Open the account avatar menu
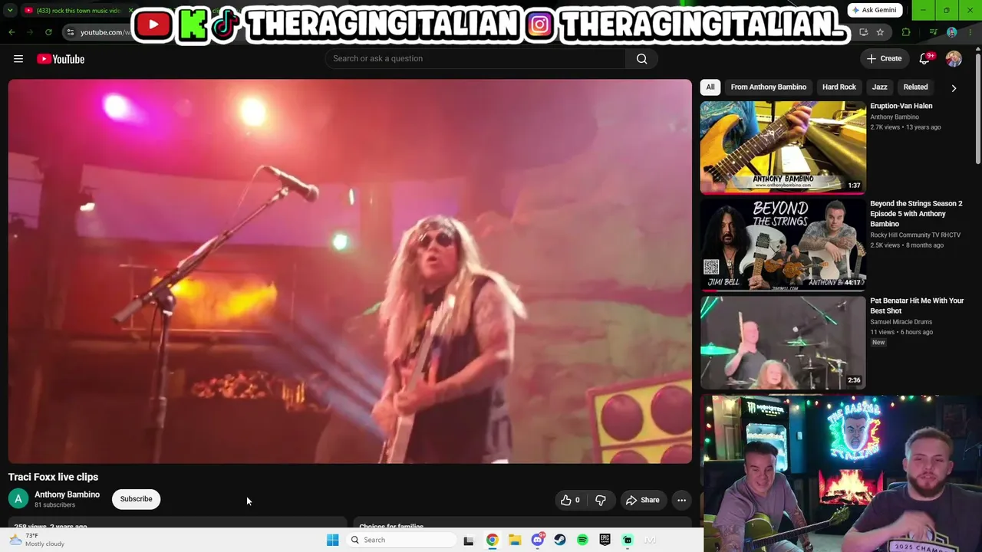 click(954, 59)
